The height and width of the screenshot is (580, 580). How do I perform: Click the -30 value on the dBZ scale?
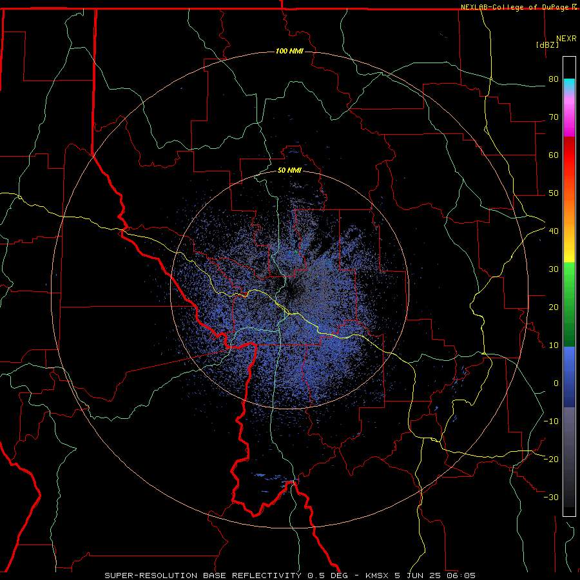[x=551, y=498]
